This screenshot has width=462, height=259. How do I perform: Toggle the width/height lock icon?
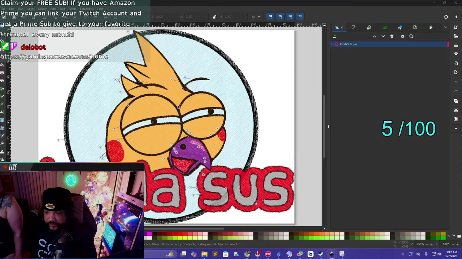click(214, 17)
